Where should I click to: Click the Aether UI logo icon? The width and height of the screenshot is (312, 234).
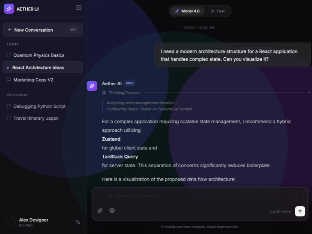9,9
